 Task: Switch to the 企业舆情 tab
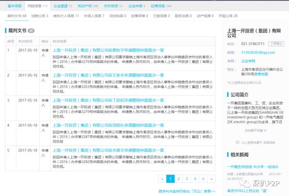point(63,6)
